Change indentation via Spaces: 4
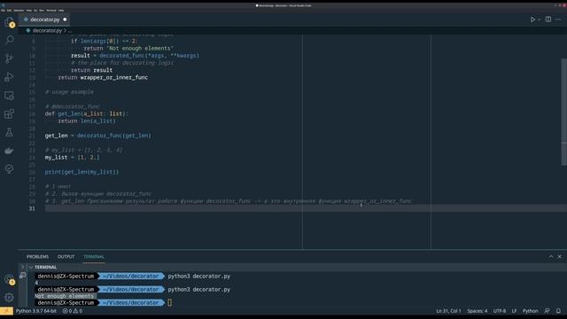The image size is (567, 319). (477, 311)
